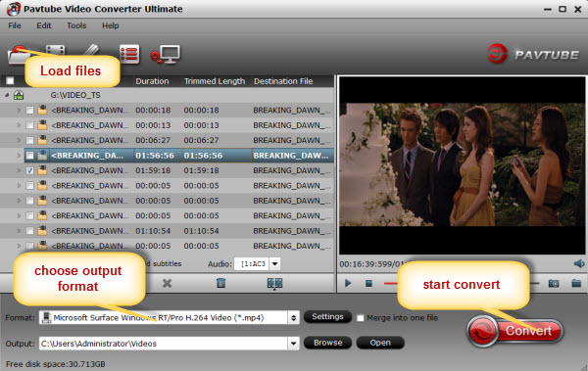Expand the 01:59:18 title row
The width and height of the screenshot is (588, 371).
[19, 170]
